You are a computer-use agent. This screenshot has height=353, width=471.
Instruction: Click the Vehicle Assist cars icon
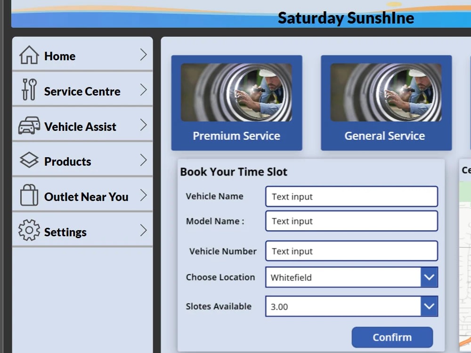point(29,125)
